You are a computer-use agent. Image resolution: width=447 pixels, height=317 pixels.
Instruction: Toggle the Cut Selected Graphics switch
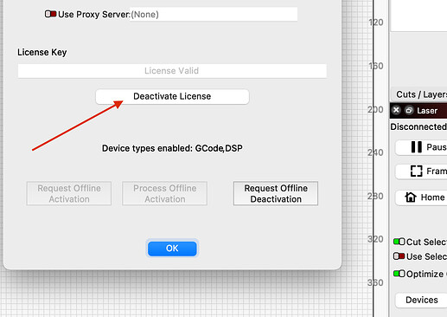click(x=399, y=242)
